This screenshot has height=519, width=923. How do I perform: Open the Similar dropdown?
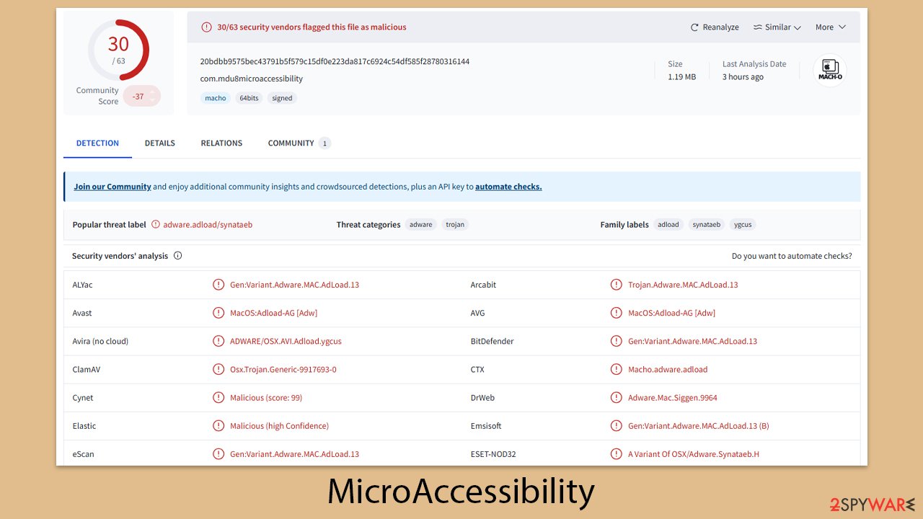(x=777, y=27)
